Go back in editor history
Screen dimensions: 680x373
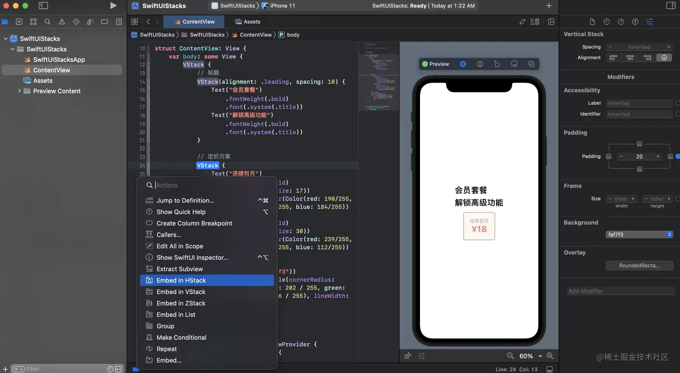pyautogui.click(x=148, y=22)
